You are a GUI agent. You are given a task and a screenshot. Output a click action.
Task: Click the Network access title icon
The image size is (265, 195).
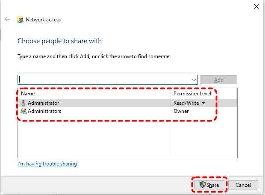[20, 20]
